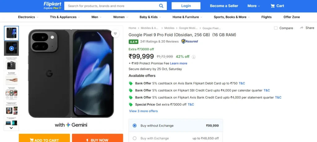Click the Share arrow icon
The width and height of the screenshot is (317, 142).
(x=302, y=28)
